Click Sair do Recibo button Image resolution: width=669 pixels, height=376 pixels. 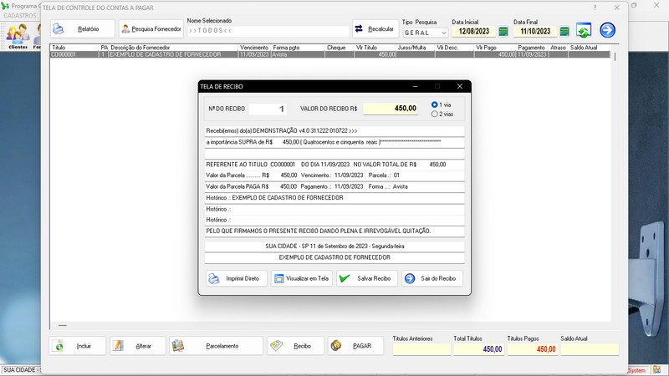pyautogui.click(x=432, y=278)
